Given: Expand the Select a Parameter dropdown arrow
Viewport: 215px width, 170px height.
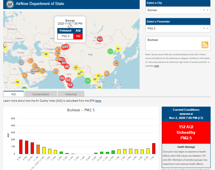Looking at the screenshot, I should click(207, 28).
